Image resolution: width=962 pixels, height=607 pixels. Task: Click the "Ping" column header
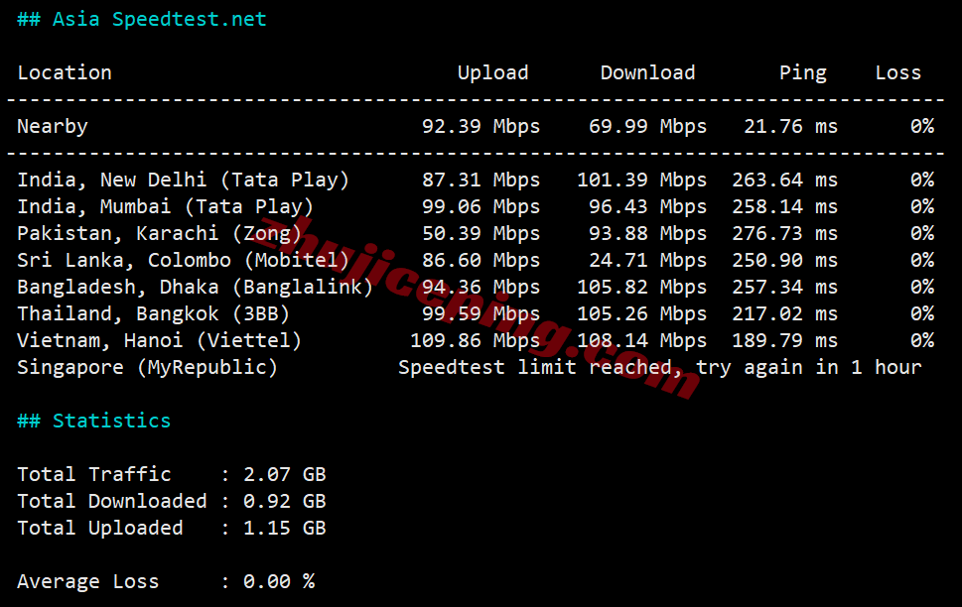[x=802, y=72]
